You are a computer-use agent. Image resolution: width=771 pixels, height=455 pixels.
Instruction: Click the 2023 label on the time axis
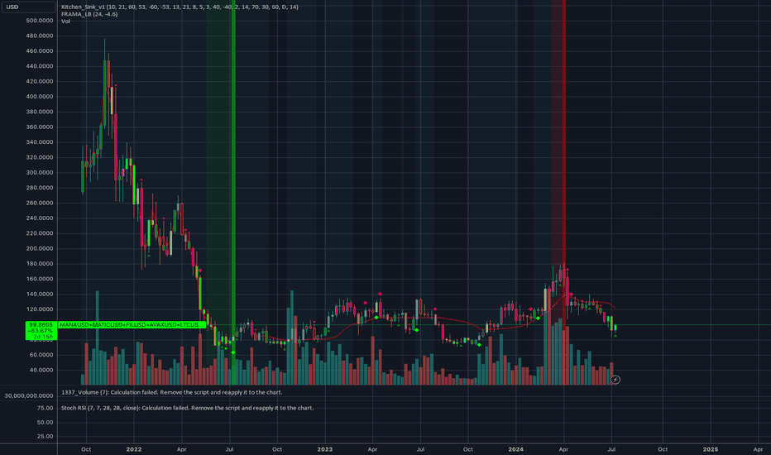click(x=324, y=449)
